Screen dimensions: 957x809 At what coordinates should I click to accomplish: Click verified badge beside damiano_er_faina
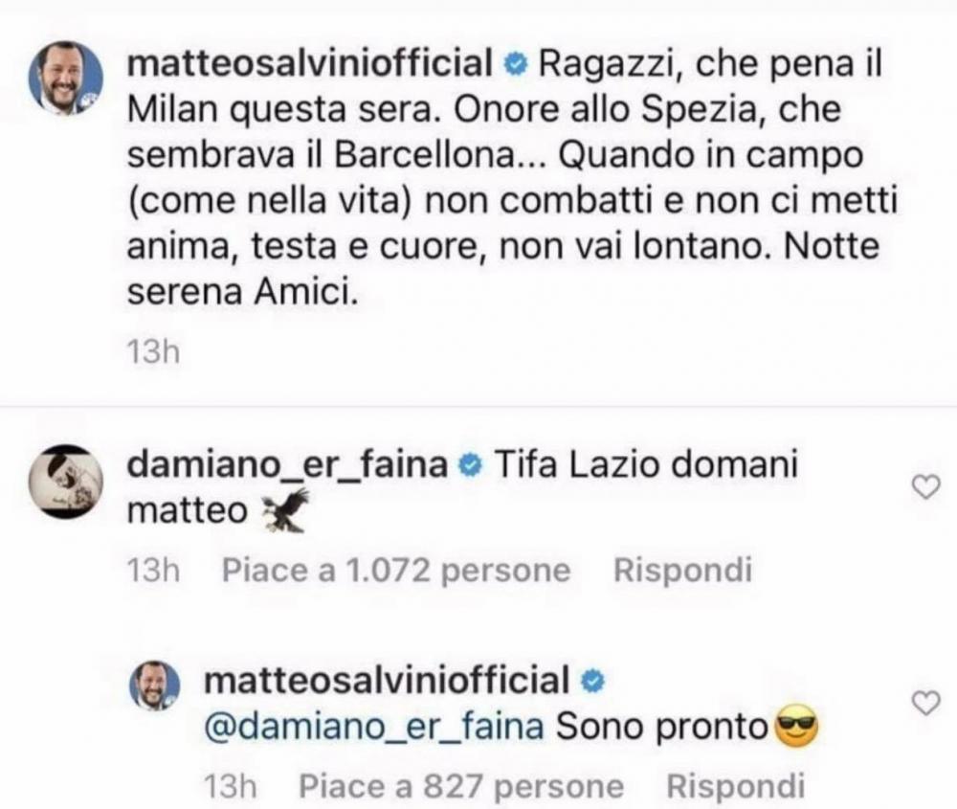pyautogui.click(x=471, y=466)
